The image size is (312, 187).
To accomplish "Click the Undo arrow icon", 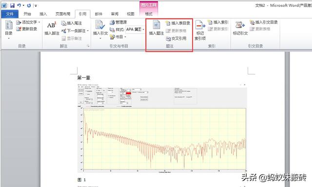I will pos(19,5).
